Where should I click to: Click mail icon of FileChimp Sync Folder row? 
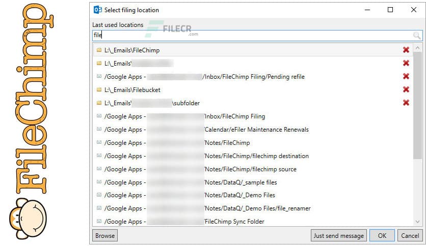pyautogui.click(x=99, y=221)
